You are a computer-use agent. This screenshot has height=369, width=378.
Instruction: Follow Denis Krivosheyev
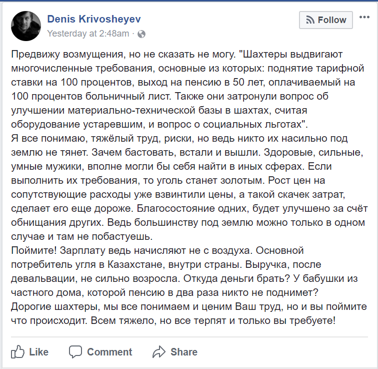326,20
